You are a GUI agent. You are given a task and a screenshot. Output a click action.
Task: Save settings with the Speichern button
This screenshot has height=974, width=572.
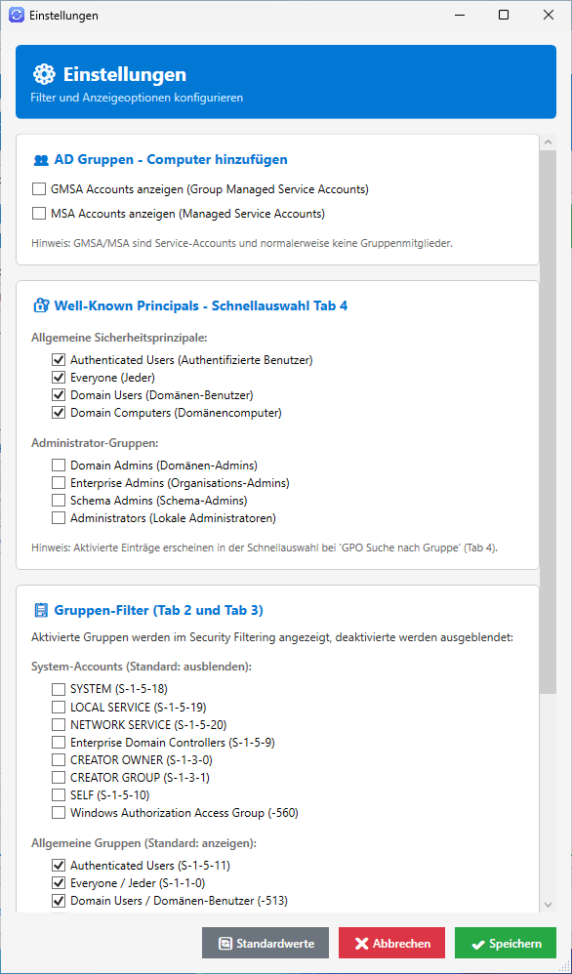pyautogui.click(x=505, y=943)
